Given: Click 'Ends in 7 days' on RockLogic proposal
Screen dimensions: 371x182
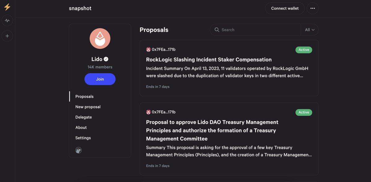Looking at the screenshot, I should (158, 87).
